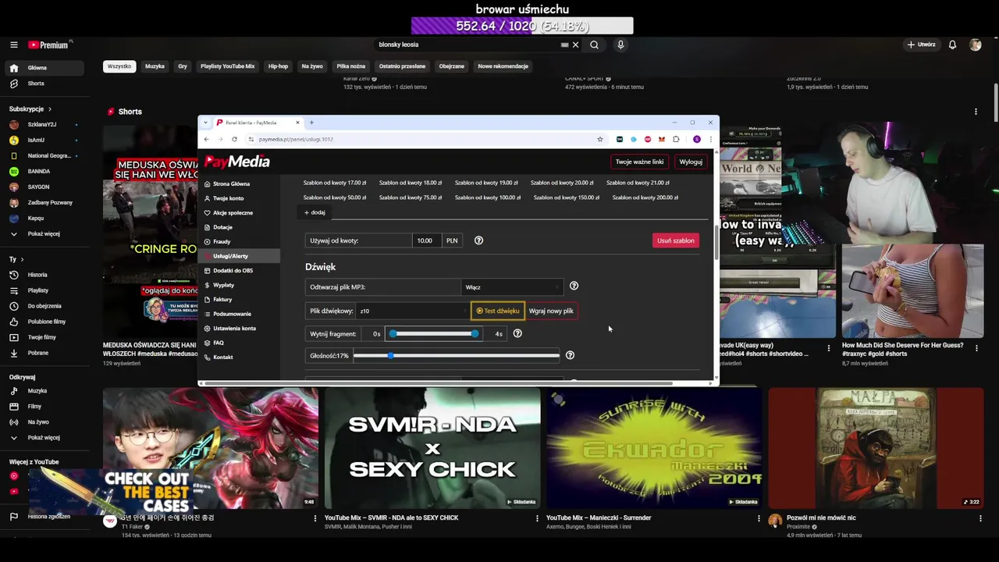The width and height of the screenshot is (999, 562).
Task: Start voice search with the microphone icon
Action: 620,44
